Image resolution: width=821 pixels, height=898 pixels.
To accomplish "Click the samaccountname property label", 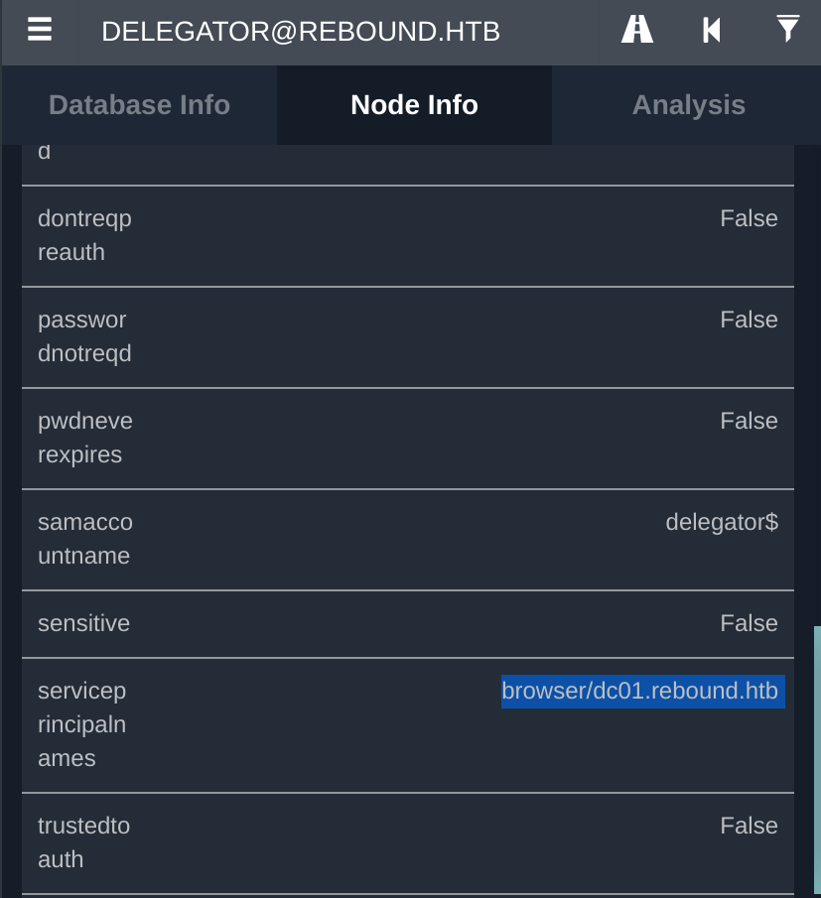I will point(85,539).
